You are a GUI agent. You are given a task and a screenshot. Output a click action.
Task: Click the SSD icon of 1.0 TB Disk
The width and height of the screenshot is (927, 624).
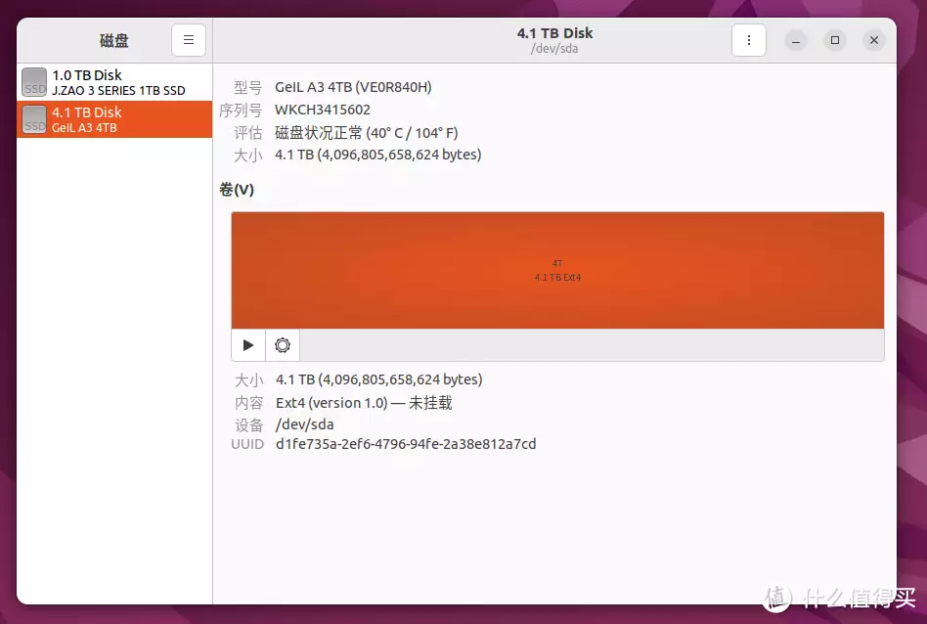coord(34,82)
